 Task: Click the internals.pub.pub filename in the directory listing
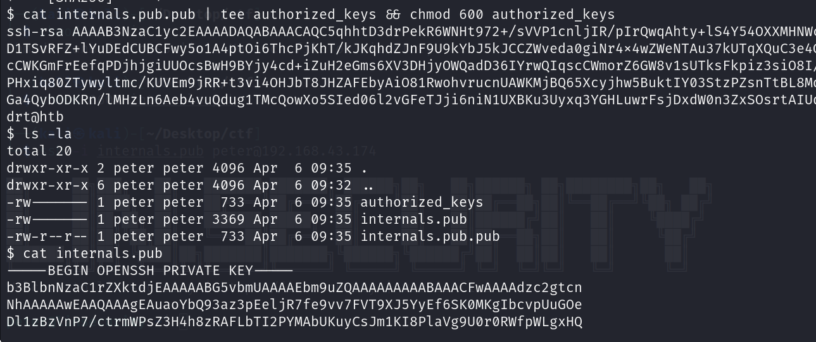[x=430, y=236]
